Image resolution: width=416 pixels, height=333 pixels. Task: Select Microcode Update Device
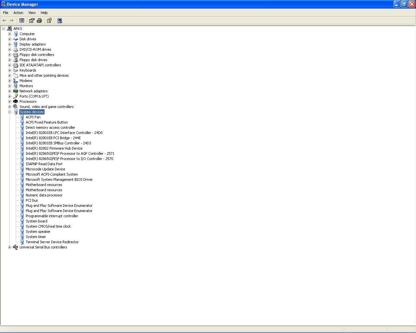[x=45, y=169]
